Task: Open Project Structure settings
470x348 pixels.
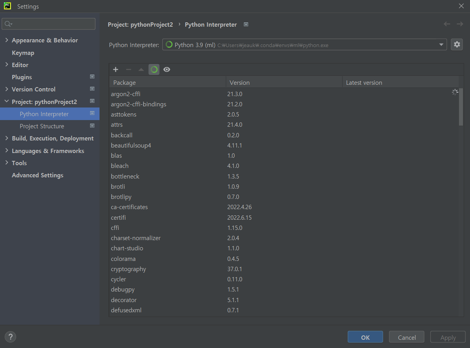Action: pyautogui.click(x=42, y=126)
